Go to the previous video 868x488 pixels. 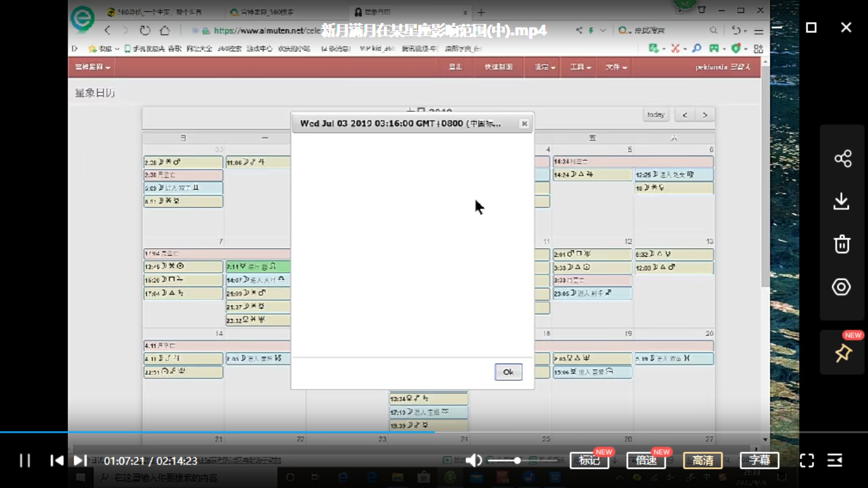tap(57, 461)
